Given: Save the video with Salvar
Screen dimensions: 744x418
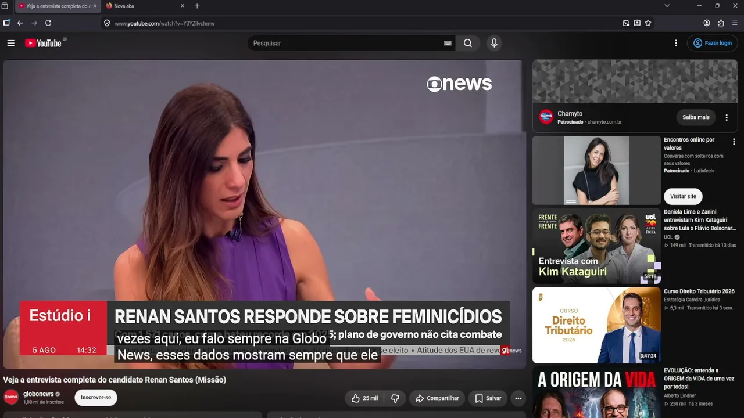Looking at the screenshot, I should (488, 398).
